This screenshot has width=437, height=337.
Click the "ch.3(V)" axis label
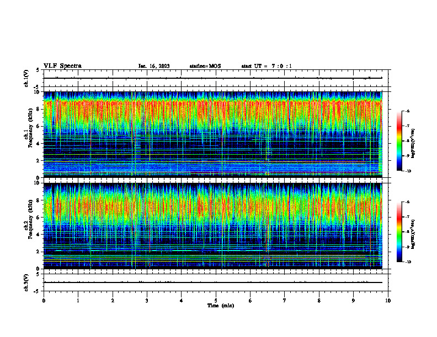coord(26,283)
